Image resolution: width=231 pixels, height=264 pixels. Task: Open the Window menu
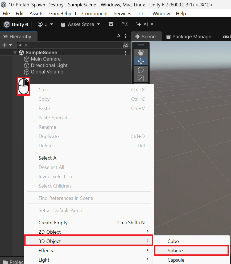coord(161,14)
